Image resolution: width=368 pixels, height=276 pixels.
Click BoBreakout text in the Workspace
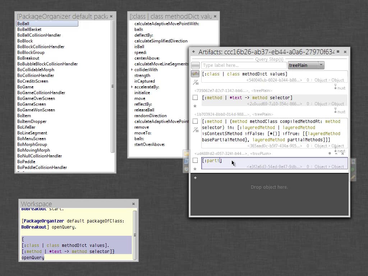click(x=33, y=227)
